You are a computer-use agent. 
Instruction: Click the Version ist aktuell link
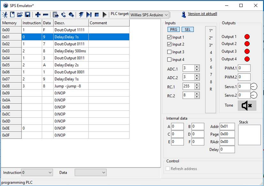point(202,14)
